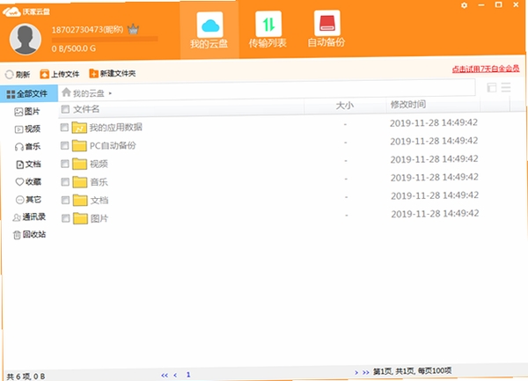Check the box for the 图片 folder

66,218
